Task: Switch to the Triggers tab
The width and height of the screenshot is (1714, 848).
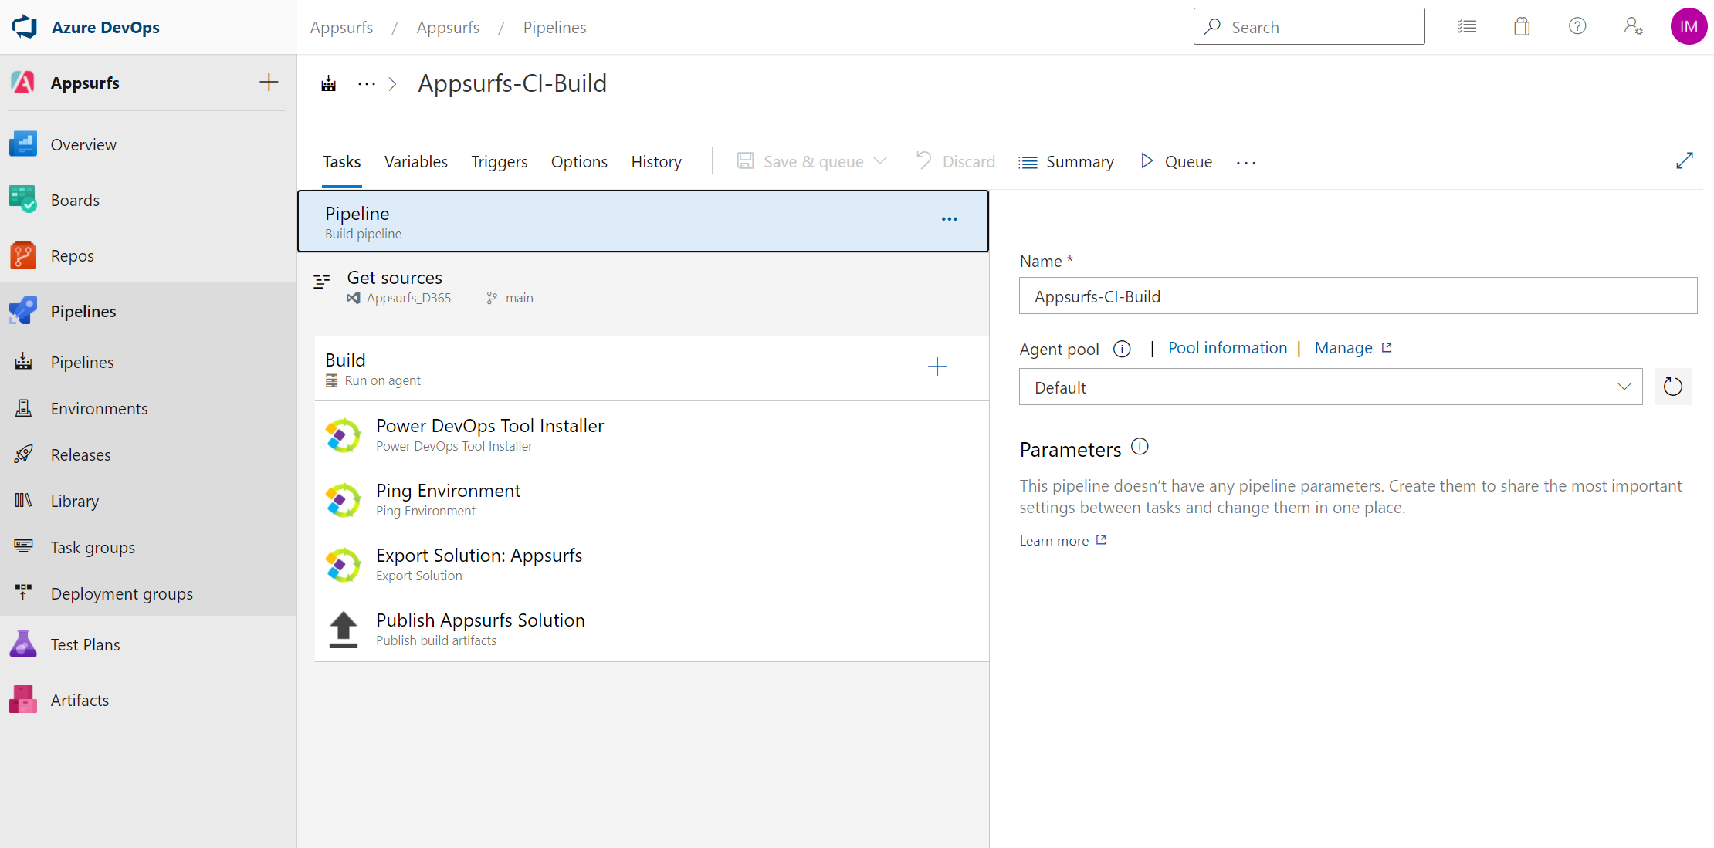Action: 500,162
